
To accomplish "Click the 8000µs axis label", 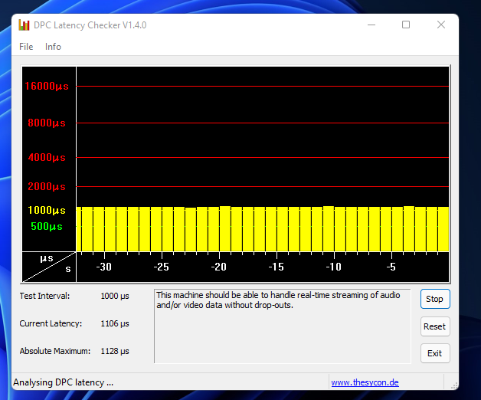I will click(x=47, y=123).
